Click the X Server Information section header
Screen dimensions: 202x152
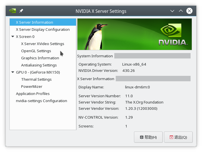[96, 79]
